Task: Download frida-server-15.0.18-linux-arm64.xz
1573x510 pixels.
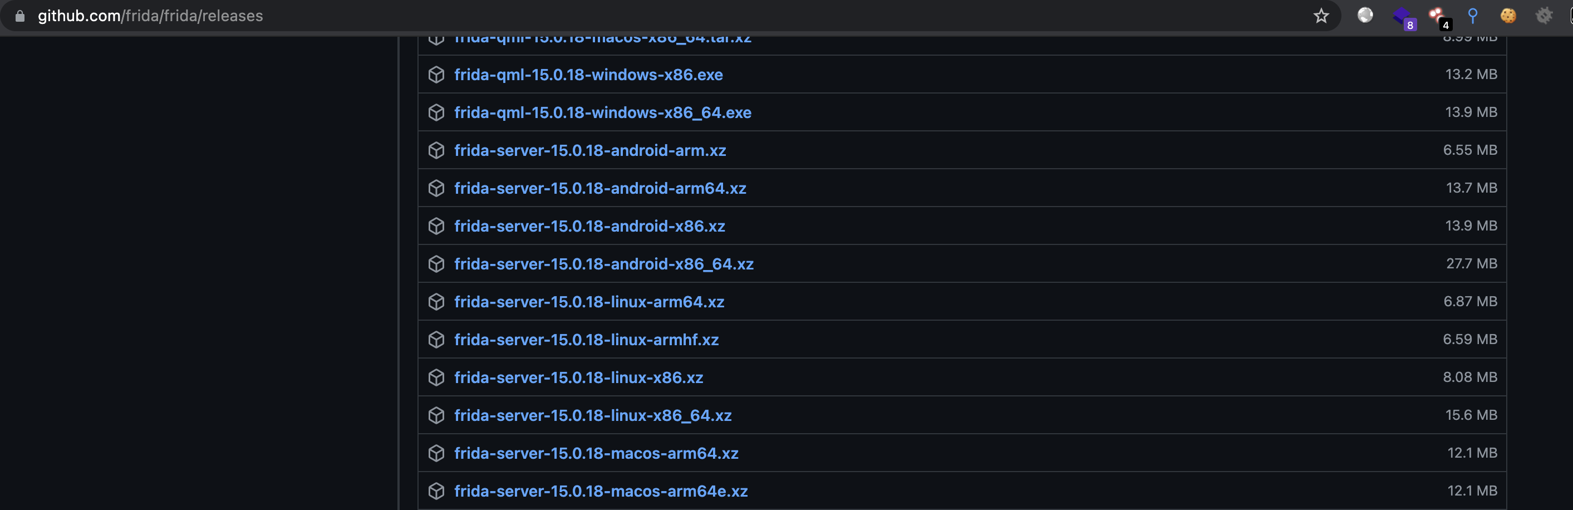Action: click(589, 302)
